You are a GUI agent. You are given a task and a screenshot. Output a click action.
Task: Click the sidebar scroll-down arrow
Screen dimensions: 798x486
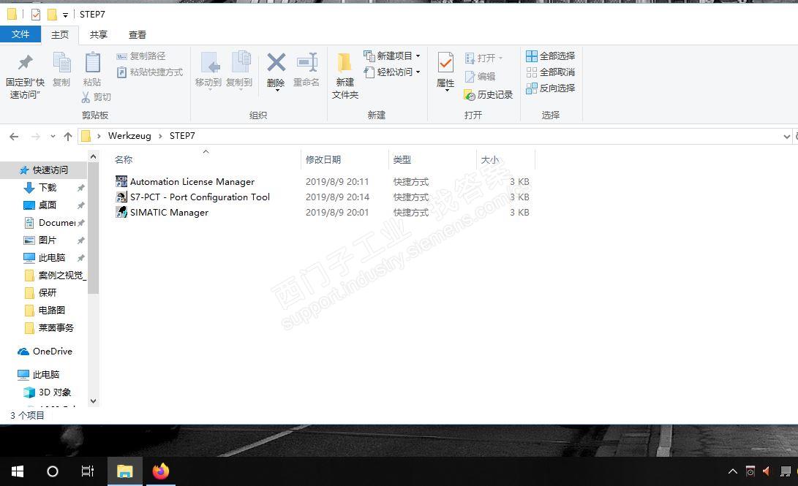(93, 401)
